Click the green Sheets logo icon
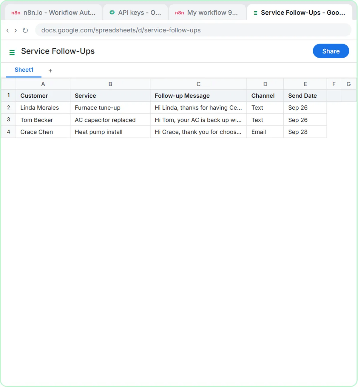The height and width of the screenshot is (387, 358). point(12,53)
